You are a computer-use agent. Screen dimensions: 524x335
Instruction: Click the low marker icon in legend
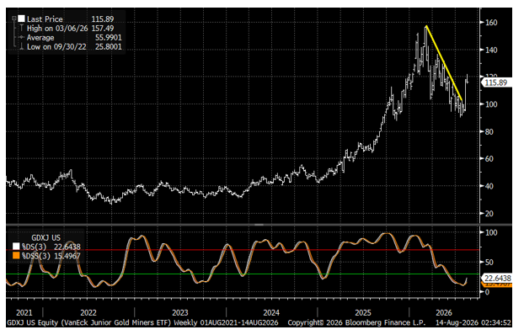click(21, 46)
